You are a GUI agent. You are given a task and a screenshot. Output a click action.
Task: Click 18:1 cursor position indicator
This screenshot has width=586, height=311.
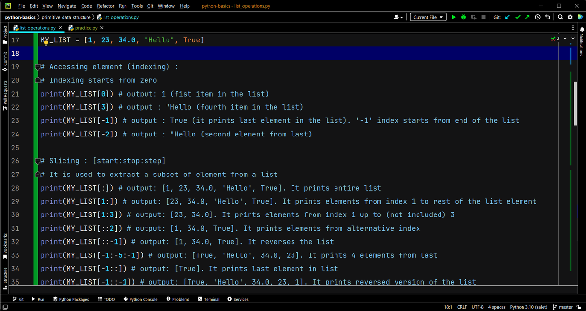(447, 307)
